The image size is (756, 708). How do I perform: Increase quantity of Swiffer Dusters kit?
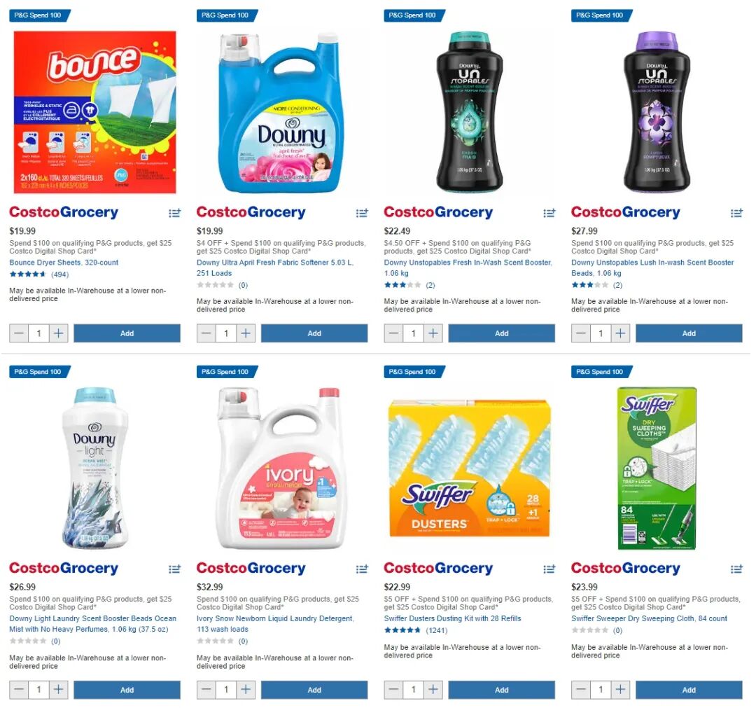coord(433,690)
